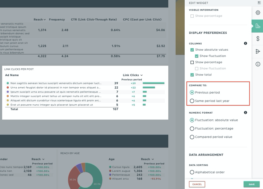This screenshot has height=189, width=263.
Task: Open the Reach dropdown in Age table
Action: [x=152, y=159]
